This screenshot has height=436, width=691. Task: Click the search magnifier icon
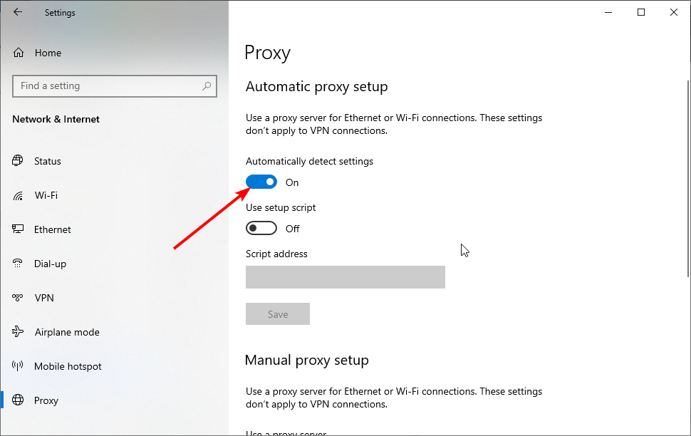click(207, 86)
